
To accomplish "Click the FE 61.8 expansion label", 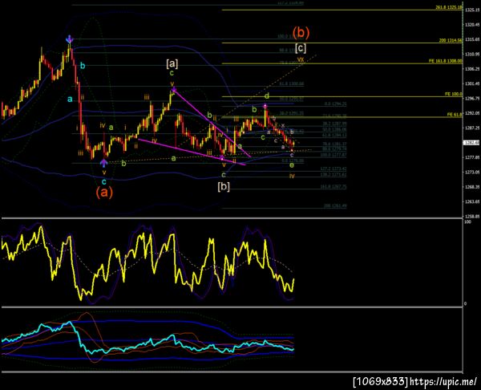I will tap(455, 115).
